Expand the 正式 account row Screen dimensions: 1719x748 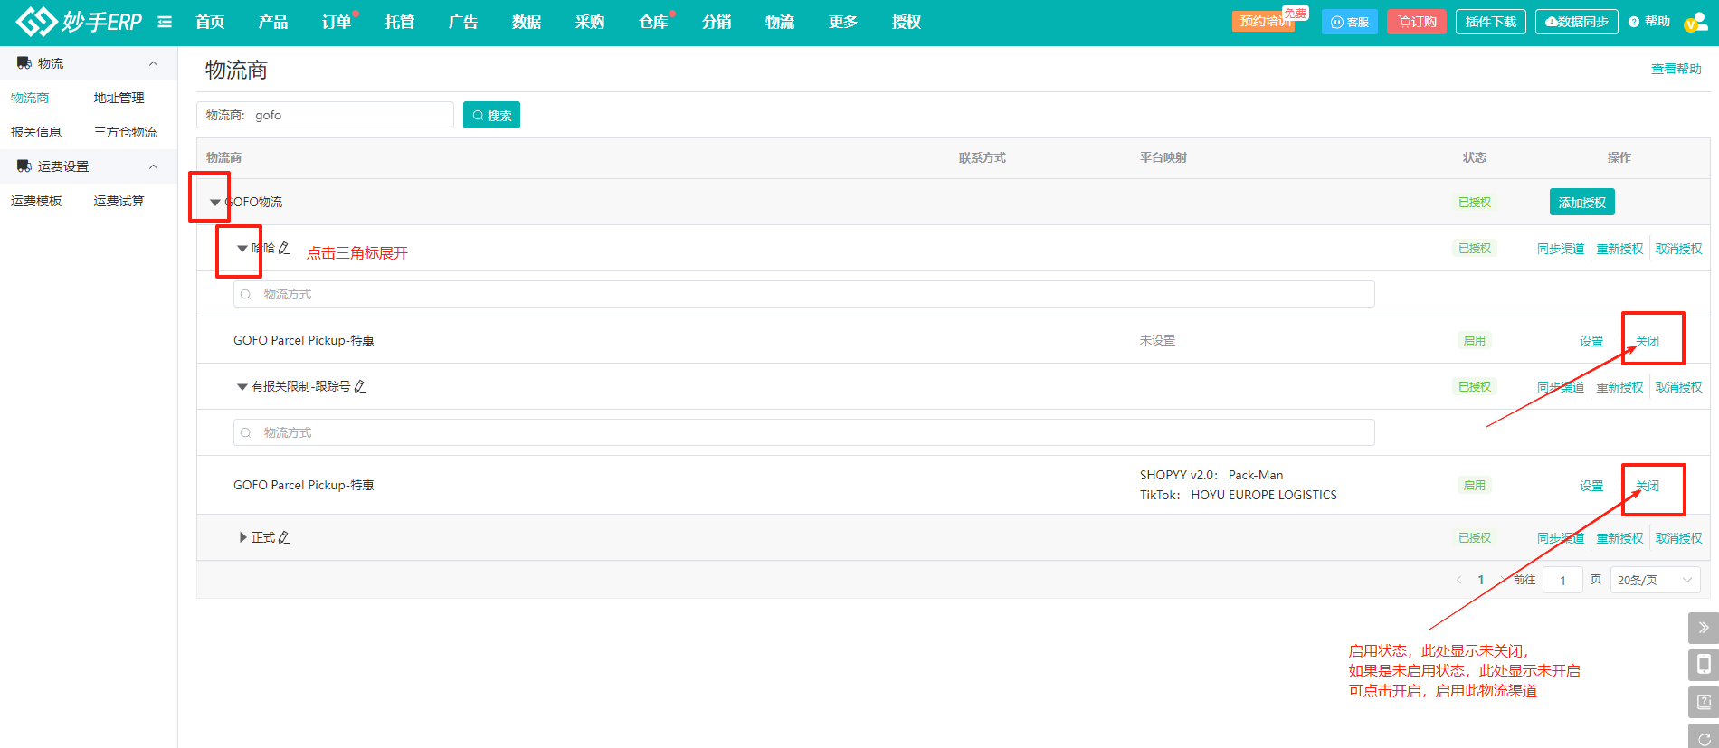pos(242,537)
